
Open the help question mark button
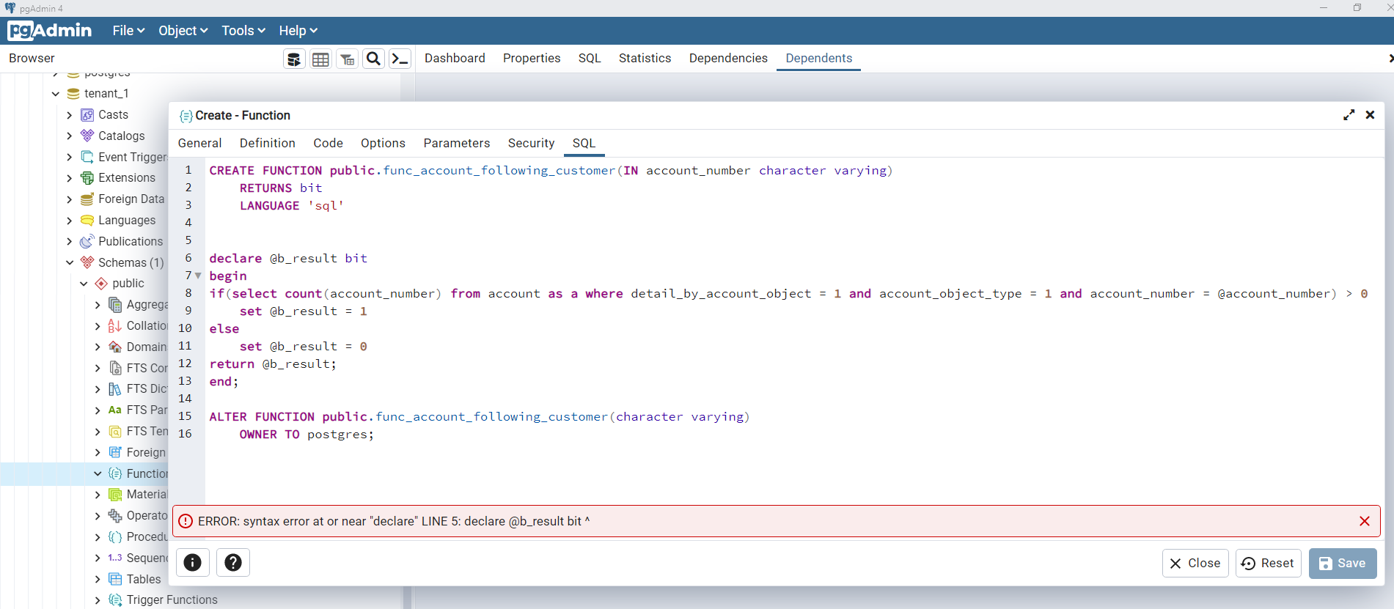(x=233, y=562)
